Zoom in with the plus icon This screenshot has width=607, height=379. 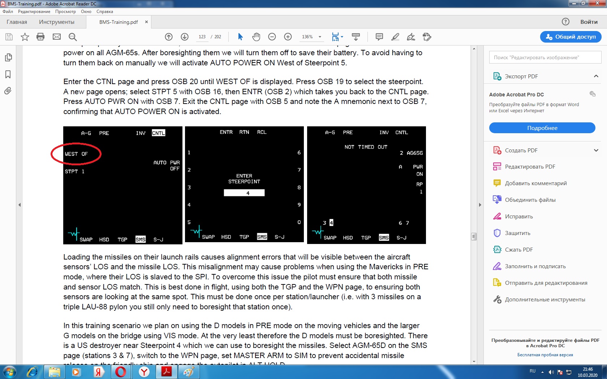click(x=288, y=37)
